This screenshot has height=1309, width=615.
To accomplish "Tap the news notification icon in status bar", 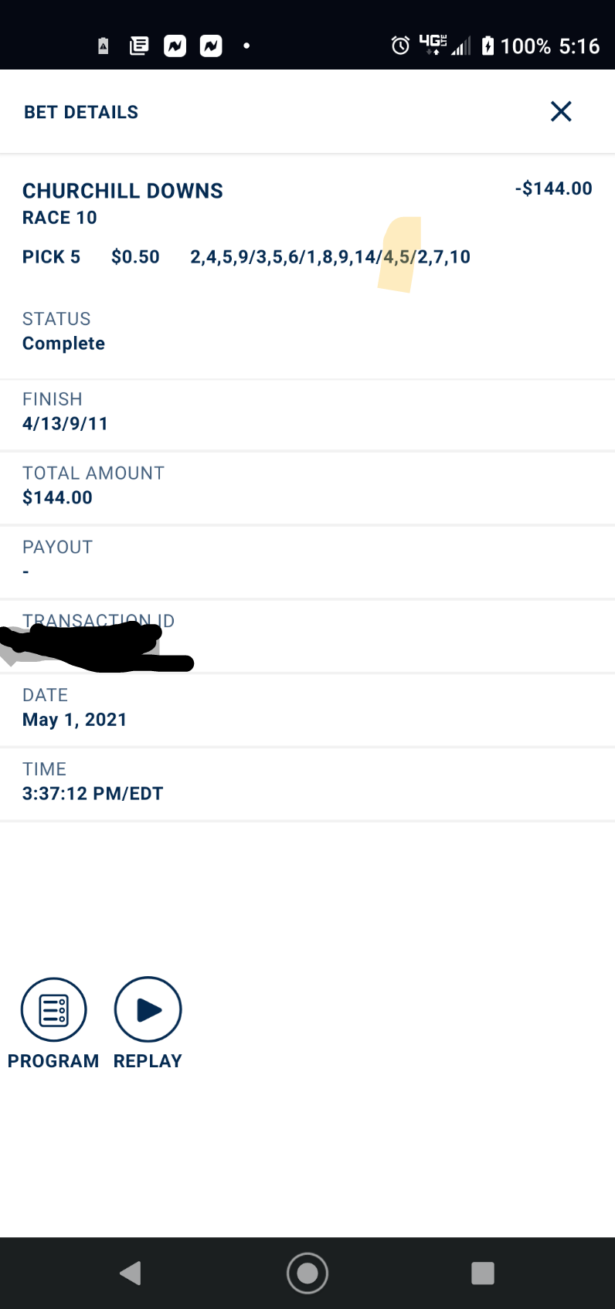I will (139, 46).
